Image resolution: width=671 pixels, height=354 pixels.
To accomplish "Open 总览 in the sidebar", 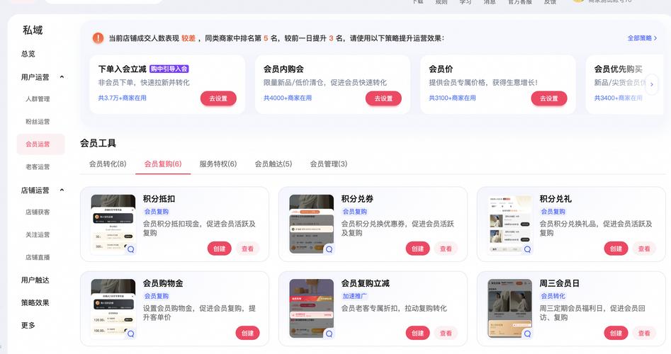I will pos(28,54).
